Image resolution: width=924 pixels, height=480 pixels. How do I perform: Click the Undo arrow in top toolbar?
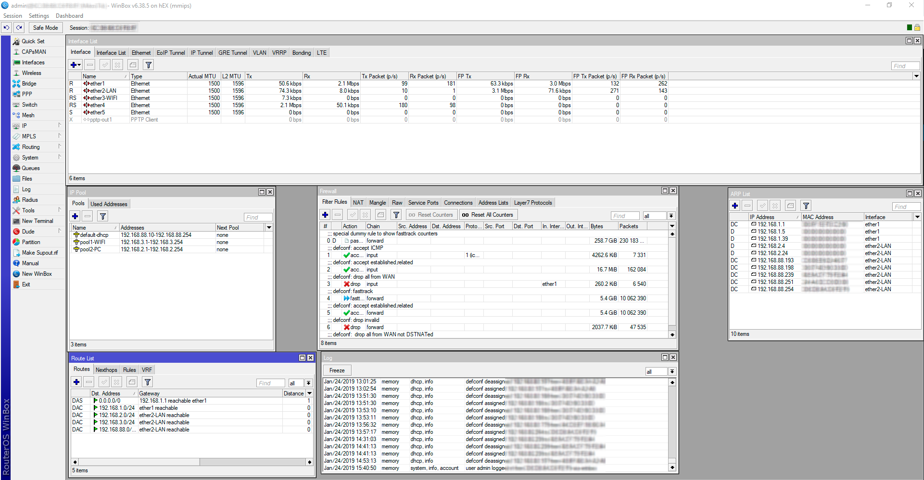[7, 28]
